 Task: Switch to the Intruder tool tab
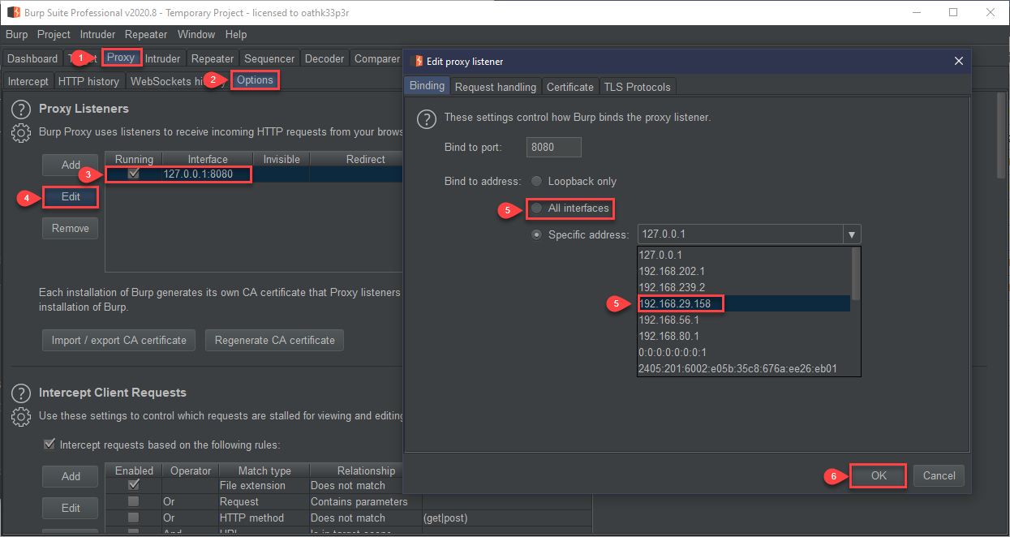pyautogui.click(x=162, y=58)
